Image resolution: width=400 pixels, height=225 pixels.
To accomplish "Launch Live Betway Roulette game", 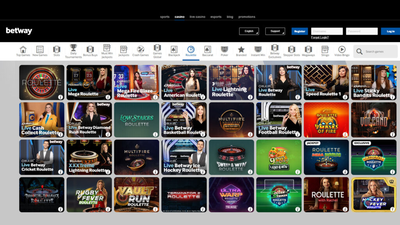I will coord(279,82).
